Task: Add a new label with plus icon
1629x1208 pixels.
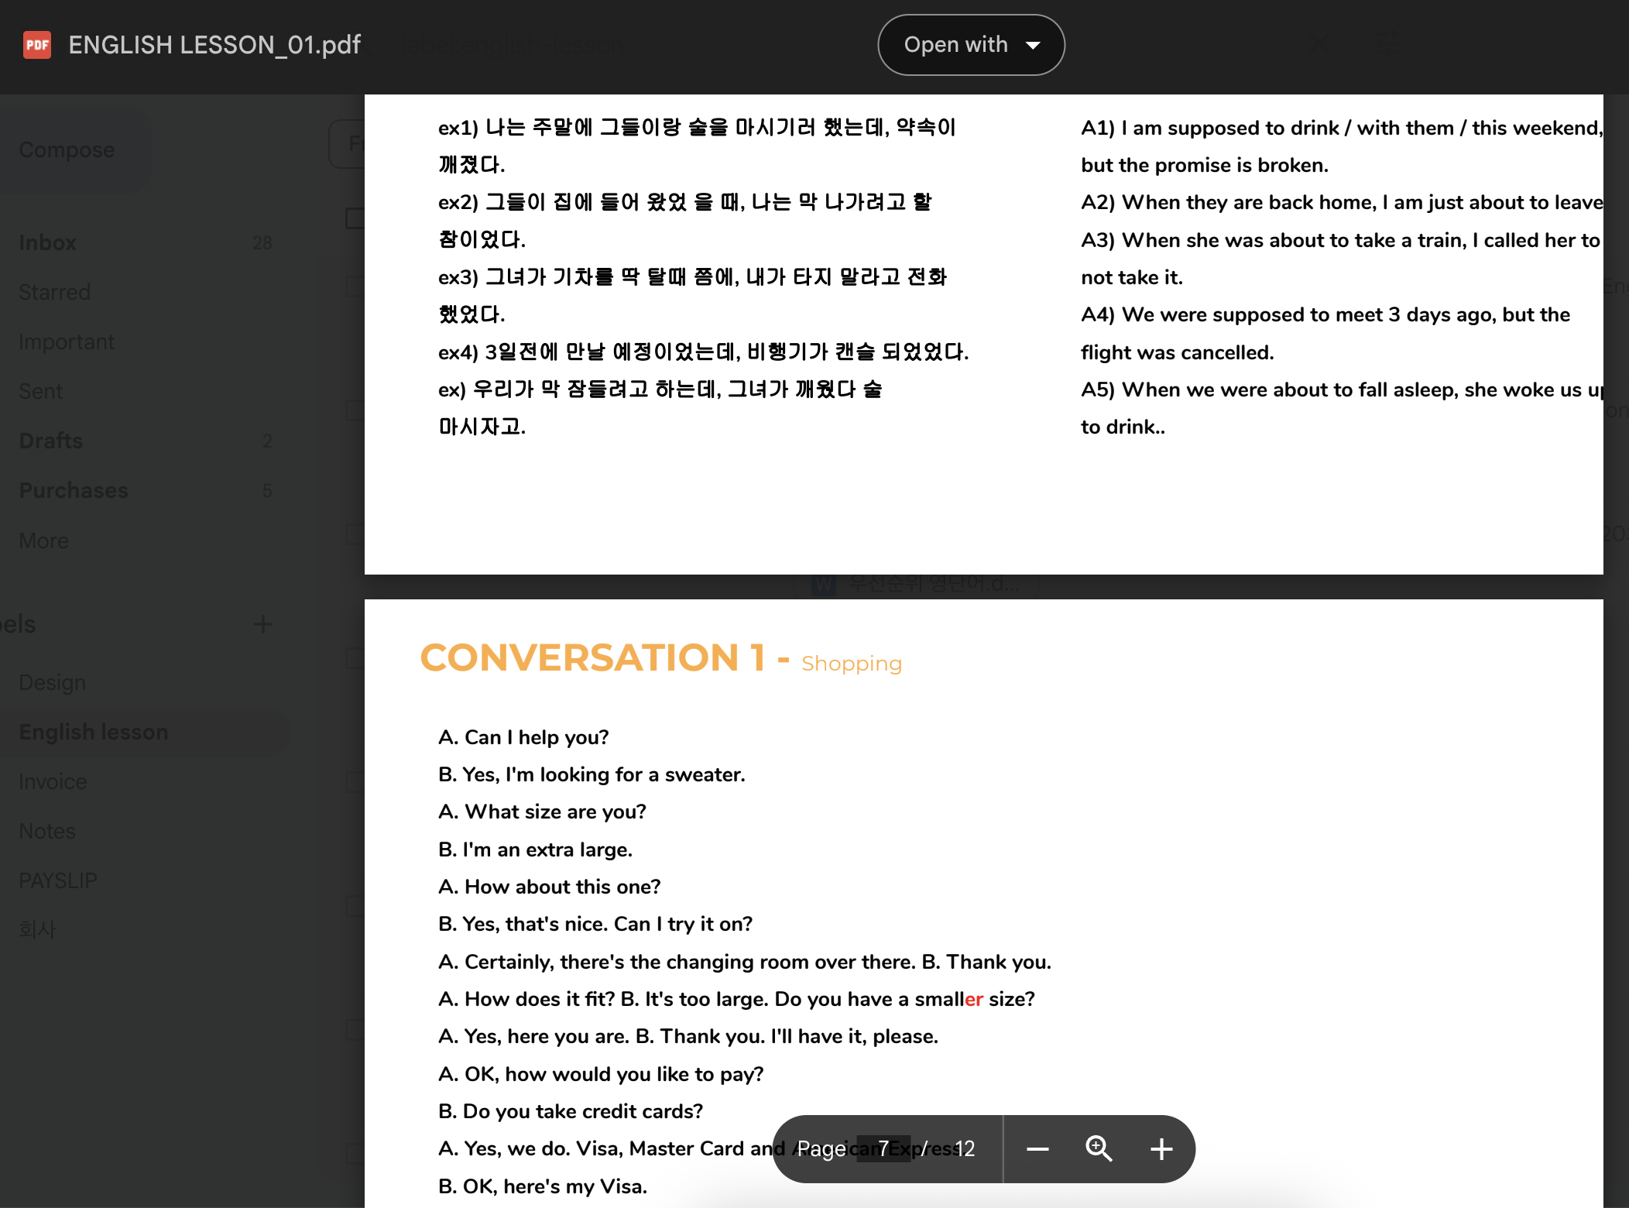Action: 263,624
